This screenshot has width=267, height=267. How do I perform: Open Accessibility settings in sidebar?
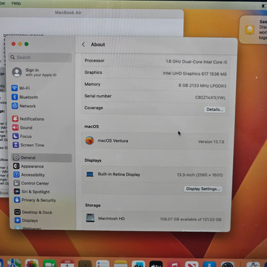[x=29, y=175]
